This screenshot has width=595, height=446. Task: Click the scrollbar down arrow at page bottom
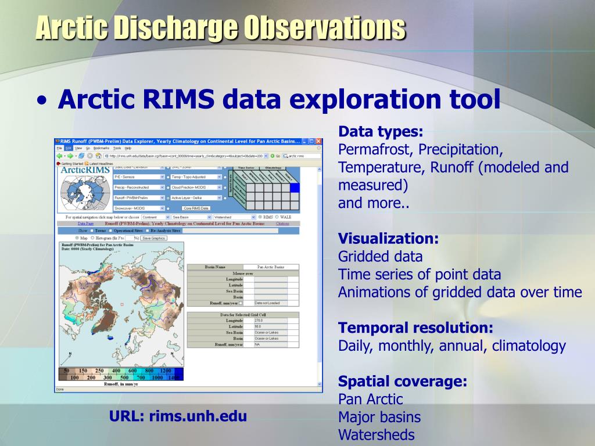click(x=319, y=384)
